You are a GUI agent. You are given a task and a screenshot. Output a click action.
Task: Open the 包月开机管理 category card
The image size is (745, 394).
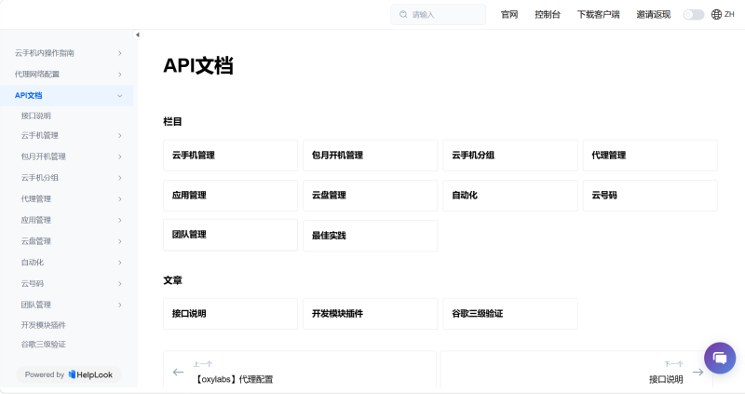coord(370,156)
